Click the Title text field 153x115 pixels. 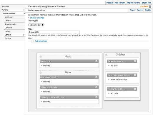click(54, 32)
